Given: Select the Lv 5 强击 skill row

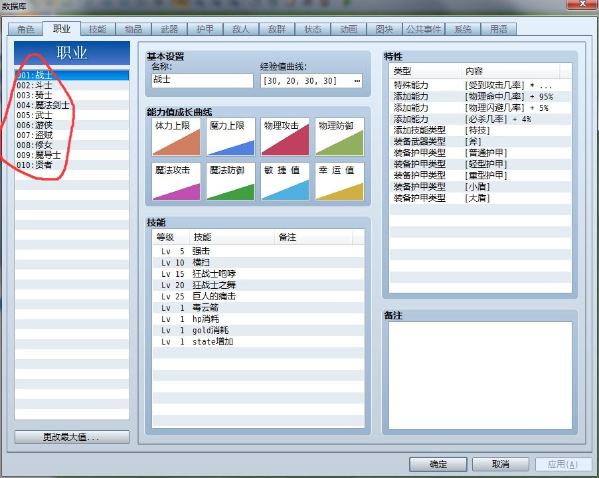Looking at the screenshot, I should pos(258,251).
